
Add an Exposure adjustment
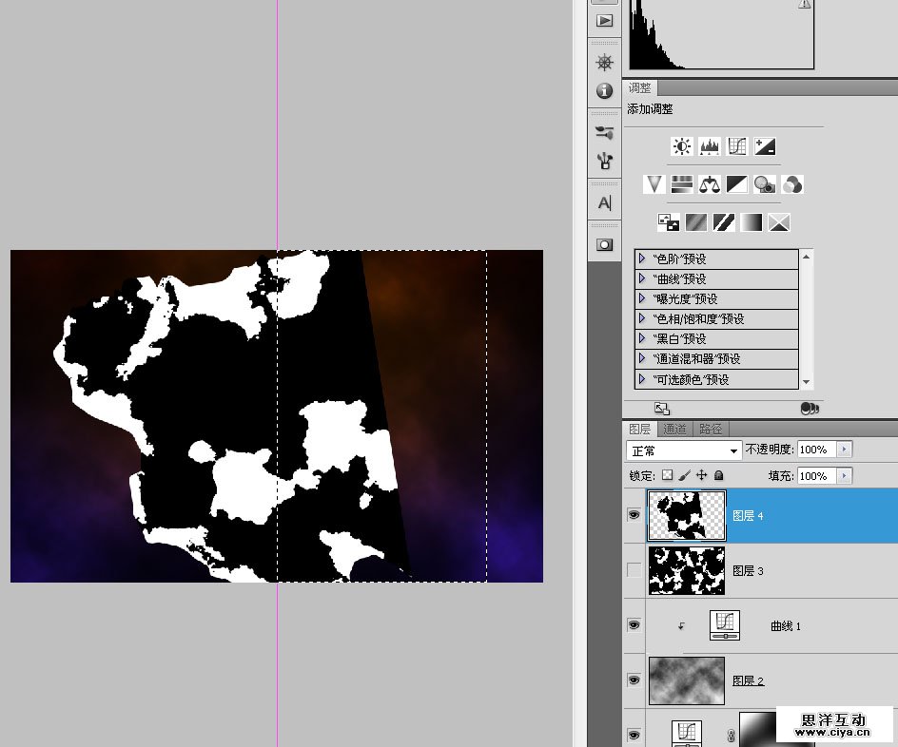[765, 146]
